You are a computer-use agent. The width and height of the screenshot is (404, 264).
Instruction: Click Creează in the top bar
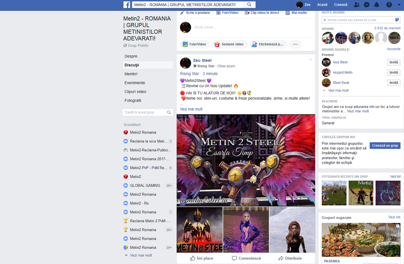point(341,5)
